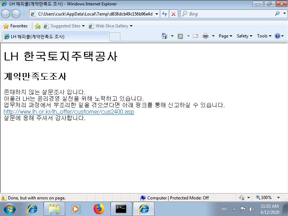
Task: Click the Read Mail envelope icon
Action: click(195, 36)
